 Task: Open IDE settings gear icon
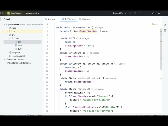(x=165, y=13)
